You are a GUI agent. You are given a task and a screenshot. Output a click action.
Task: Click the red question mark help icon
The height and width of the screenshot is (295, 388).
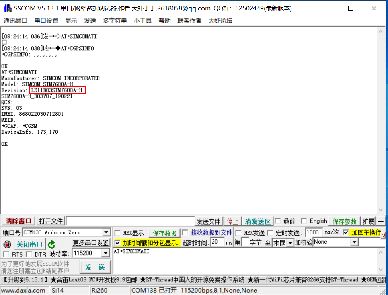click(383, 236)
